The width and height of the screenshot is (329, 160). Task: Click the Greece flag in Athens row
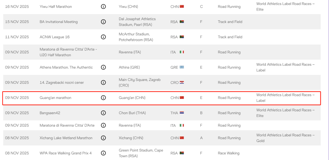click(x=182, y=67)
